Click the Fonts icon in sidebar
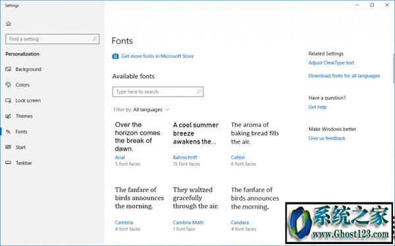 pyautogui.click(x=9, y=132)
